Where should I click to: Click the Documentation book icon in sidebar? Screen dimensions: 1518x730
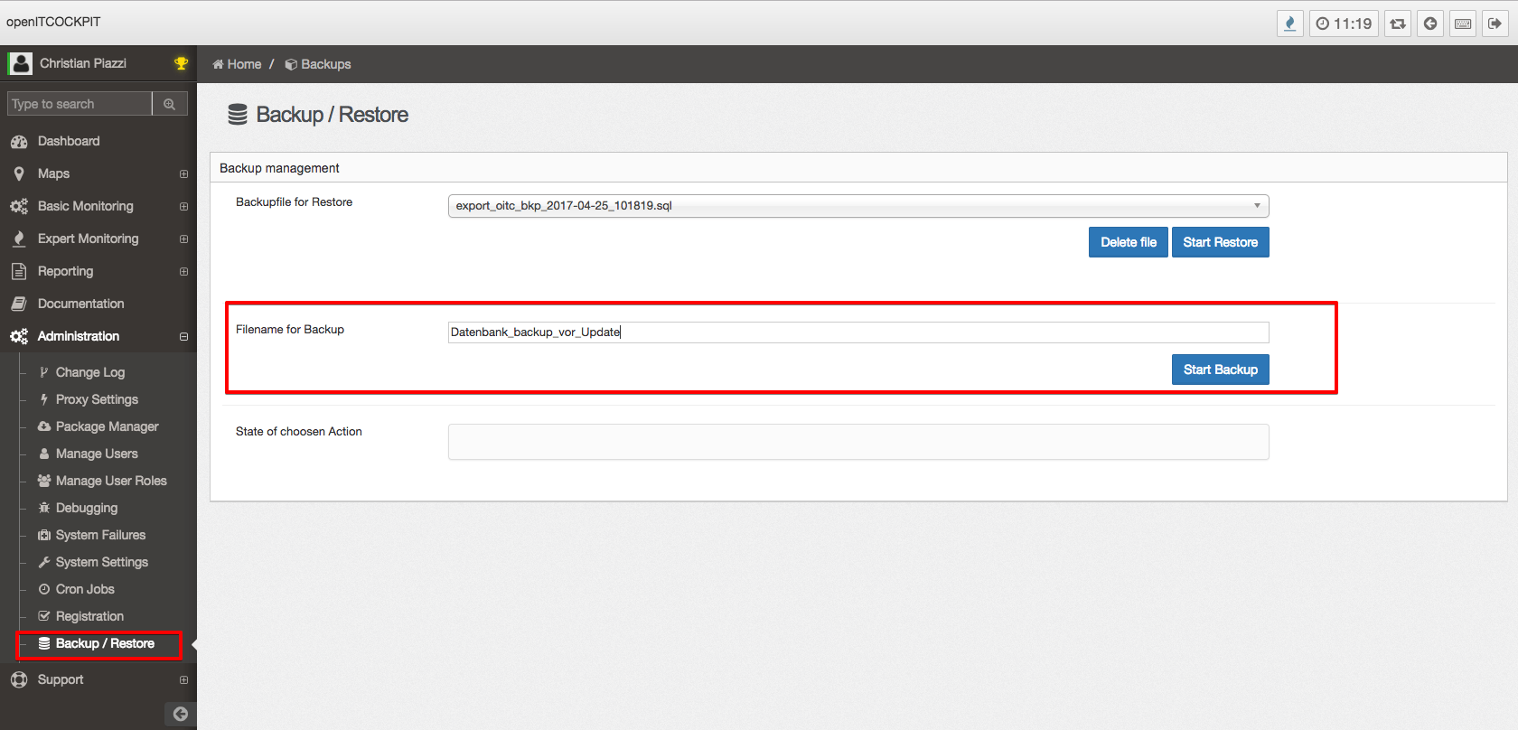pyautogui.click(x=19, y=304)
